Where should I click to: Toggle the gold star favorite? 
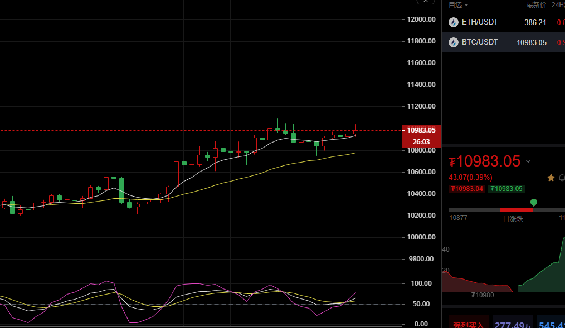(551, 178)
